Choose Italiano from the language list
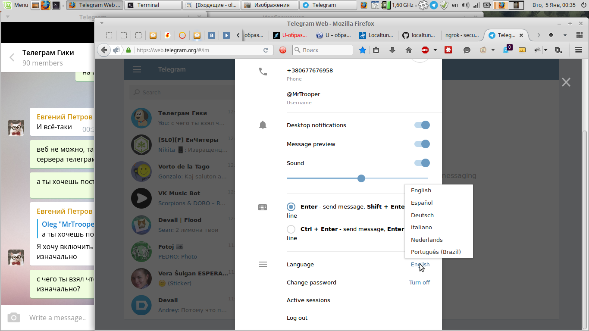Screen dimensions: 589x331 tap(439, 228)
